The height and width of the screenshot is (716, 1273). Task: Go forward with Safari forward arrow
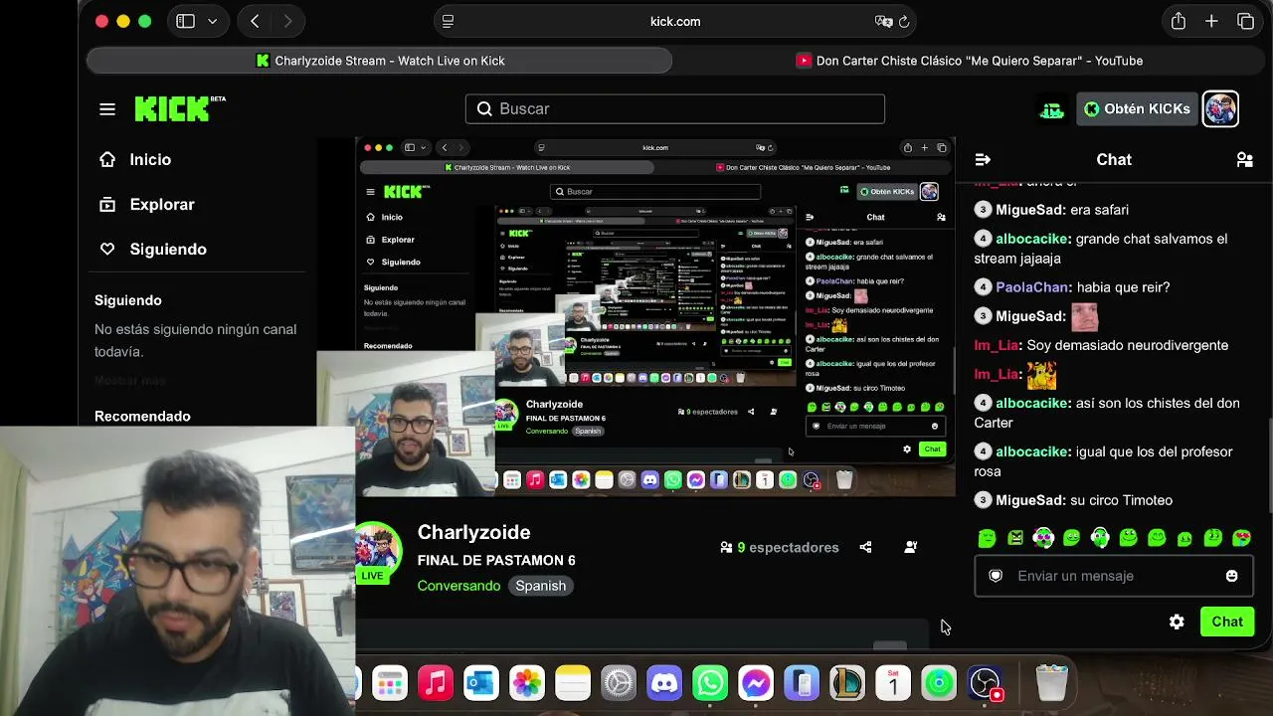coord(287,21)
